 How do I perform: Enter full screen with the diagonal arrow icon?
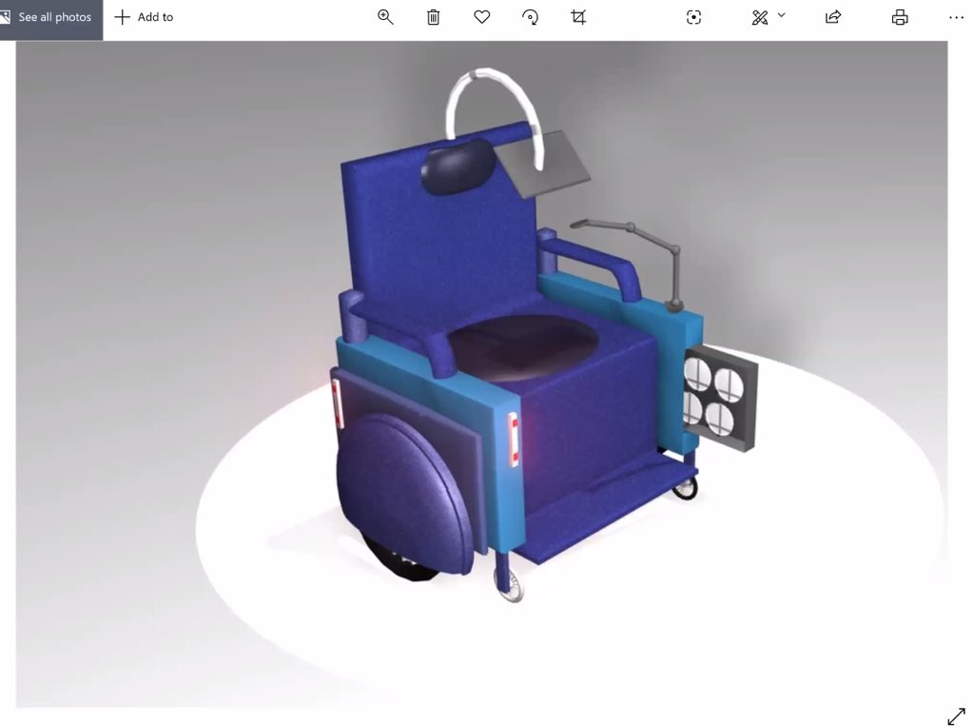[957, 716]
